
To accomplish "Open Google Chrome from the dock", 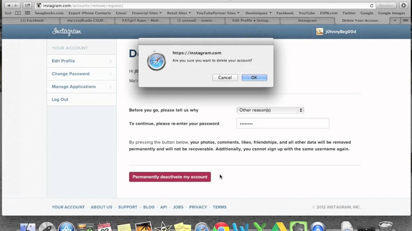I will click(x=221, y=227).
